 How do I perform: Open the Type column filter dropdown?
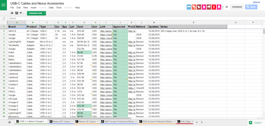pyautogui.click(x=53, y=26)
